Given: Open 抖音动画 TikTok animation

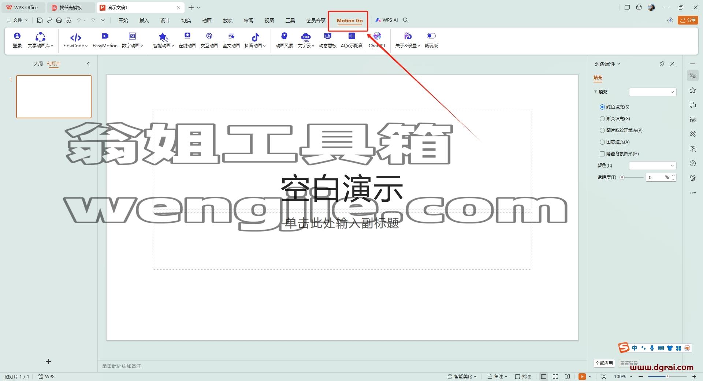Looking at the screenshot, I should (x=255, y=40).
